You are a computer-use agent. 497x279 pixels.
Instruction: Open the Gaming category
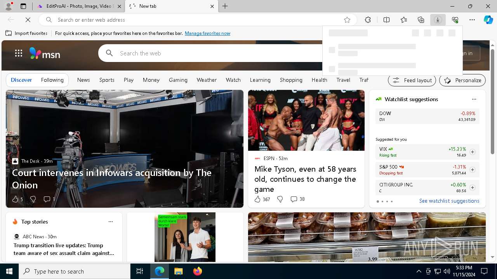(178, 80)
